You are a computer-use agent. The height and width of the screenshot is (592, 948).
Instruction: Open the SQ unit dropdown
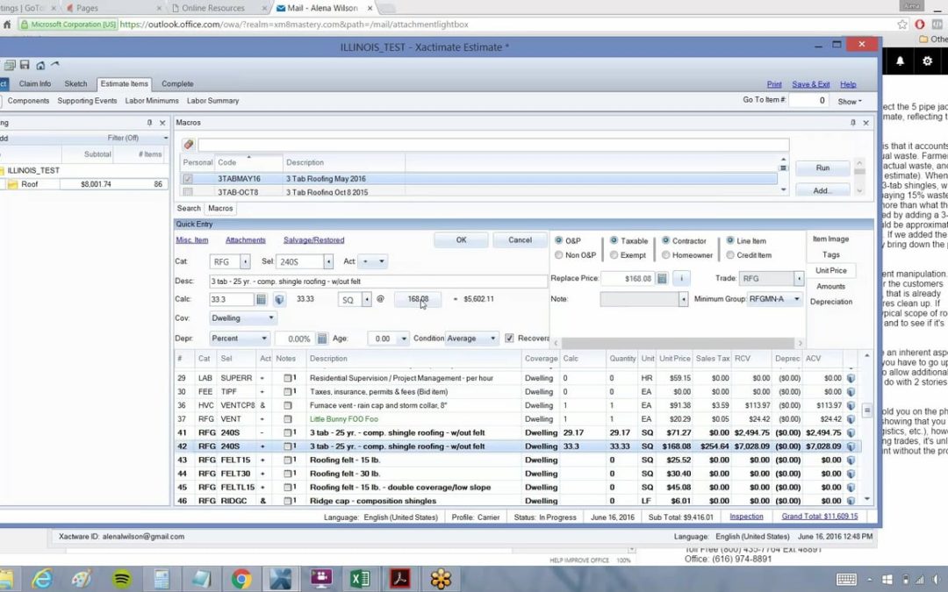pos(366,300)
